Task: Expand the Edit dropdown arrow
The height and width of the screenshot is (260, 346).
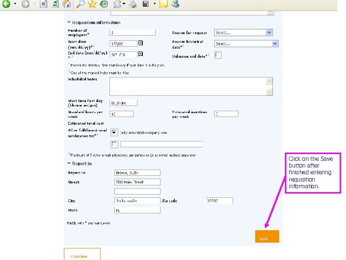Action: [155, 4]
